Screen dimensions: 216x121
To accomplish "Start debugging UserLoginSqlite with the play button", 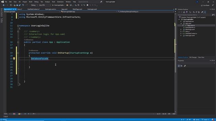I will pos(58,5).
